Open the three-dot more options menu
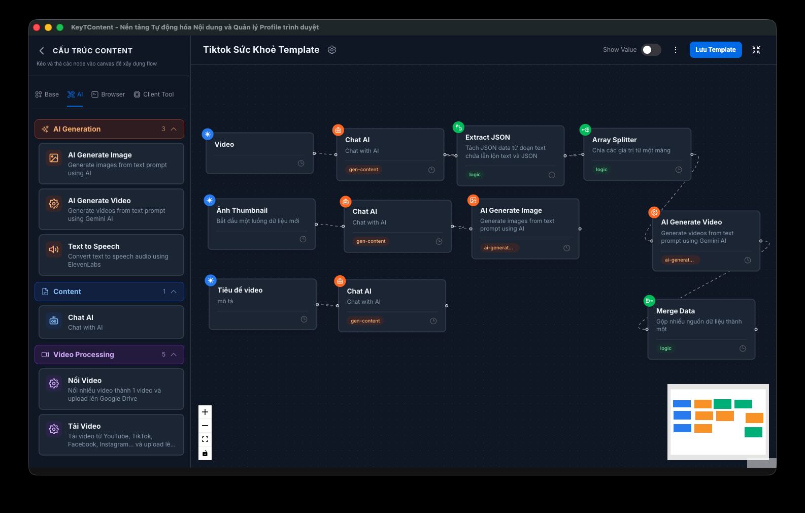This screenshot has width=805, height=513. [675, 50]
